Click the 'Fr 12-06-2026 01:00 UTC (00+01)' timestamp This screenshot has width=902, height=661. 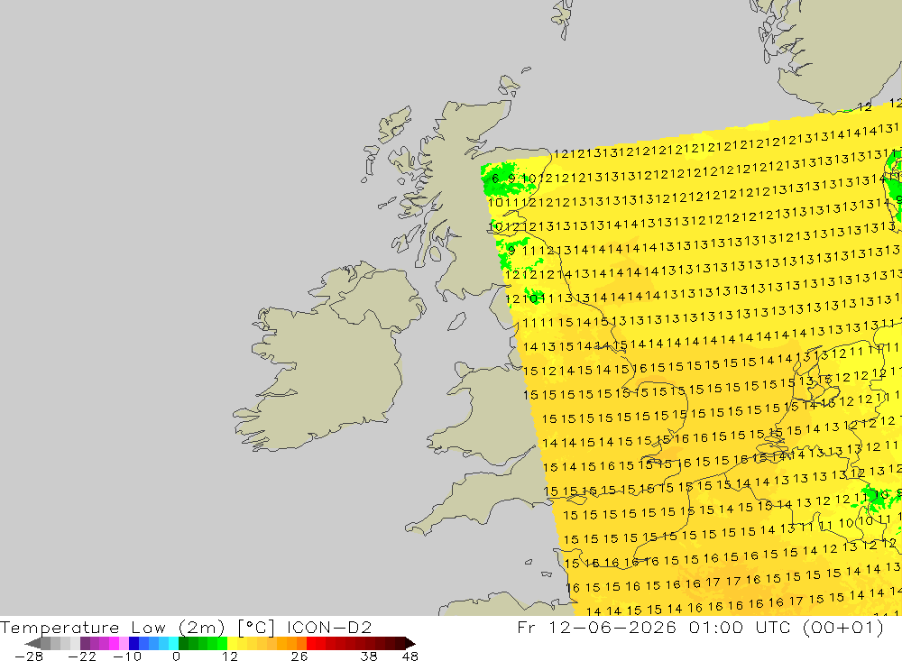700,627
